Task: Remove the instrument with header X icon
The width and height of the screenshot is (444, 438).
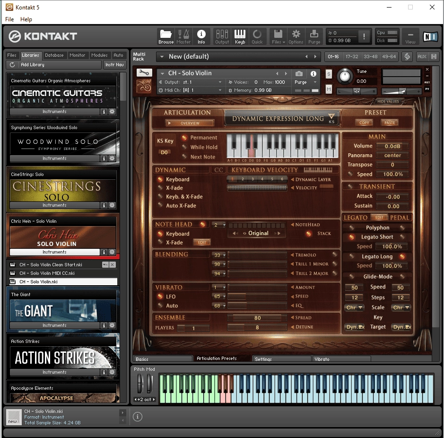Action: (x=427, y=70)
